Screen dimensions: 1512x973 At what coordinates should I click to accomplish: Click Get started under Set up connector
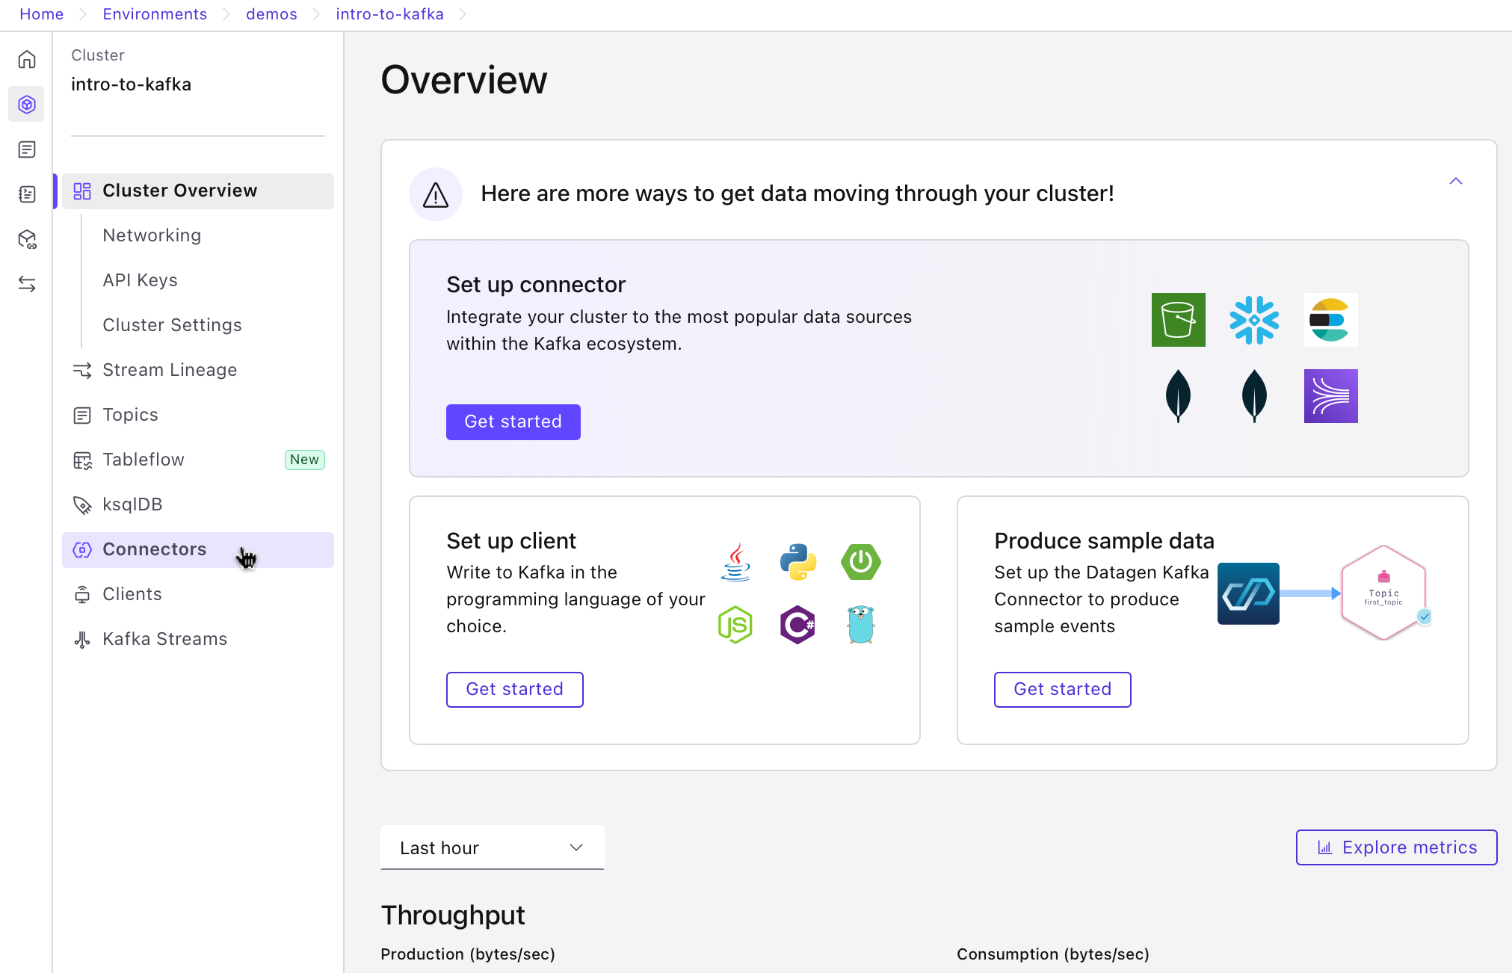coord(513,421)
